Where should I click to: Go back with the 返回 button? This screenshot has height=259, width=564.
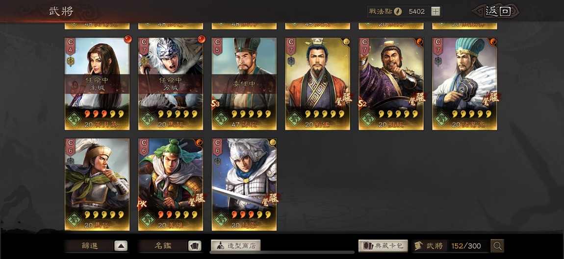[498, 11]
